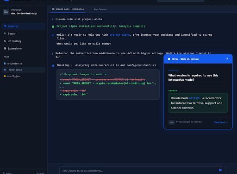Screen dimensions: 237x174
Task: Click the Explorer tree icon
Action: 5,26
